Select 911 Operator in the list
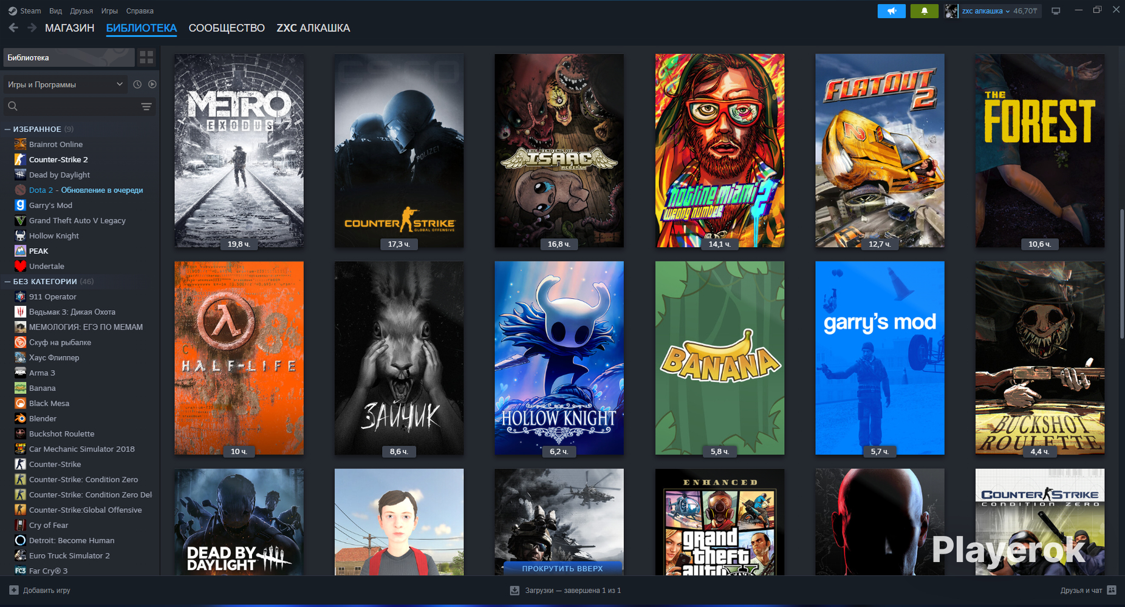 [53, 297]
